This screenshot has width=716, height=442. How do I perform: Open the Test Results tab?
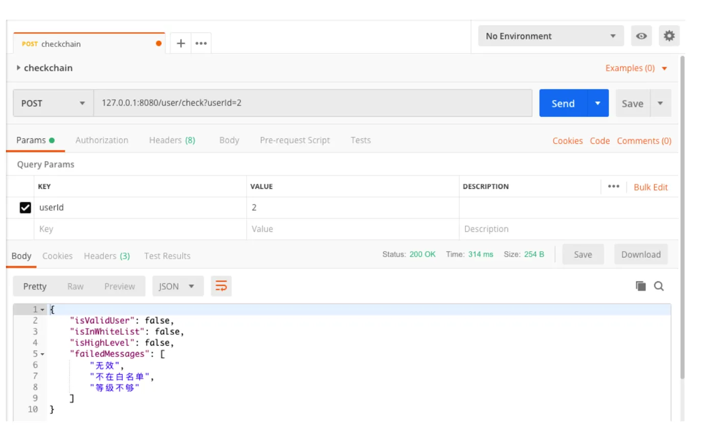click(167, 256)
